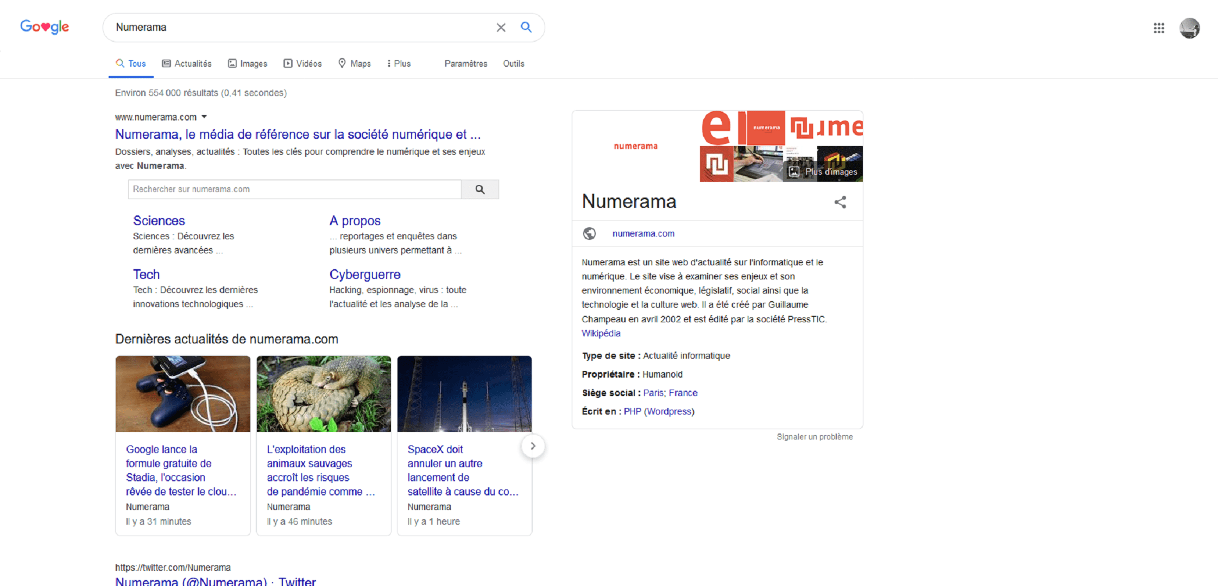1218x586 pixels.
Task: Open the Cyberguerre sitelink
Action: click(x=365, y=274)
